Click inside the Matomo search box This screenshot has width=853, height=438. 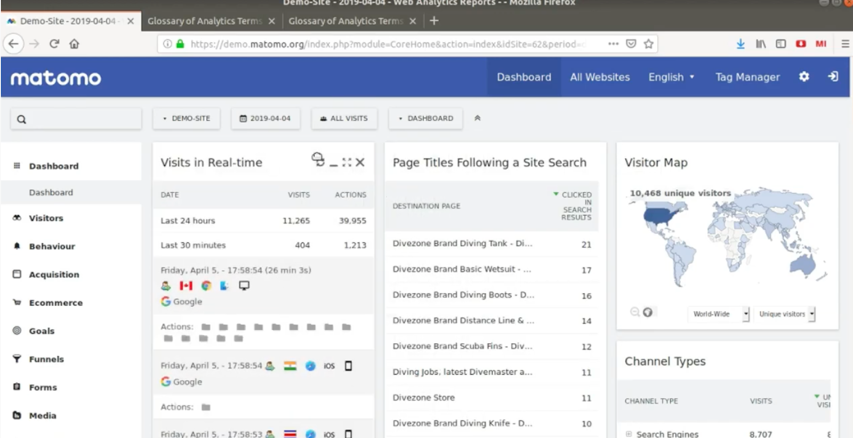[76, 119]
